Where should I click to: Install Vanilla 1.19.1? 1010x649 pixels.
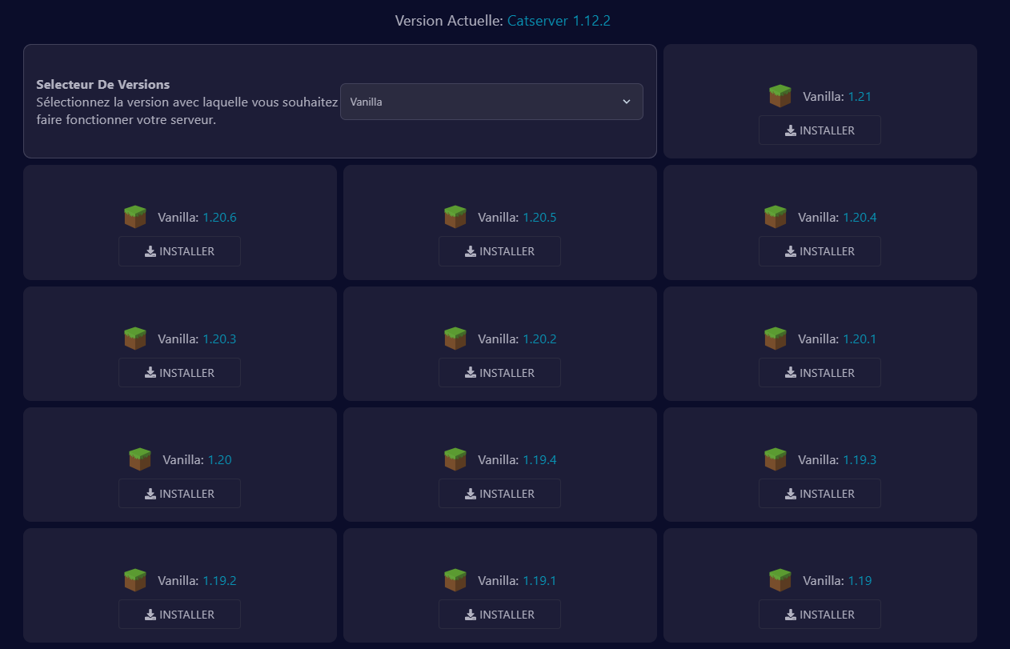pos(499,615)
